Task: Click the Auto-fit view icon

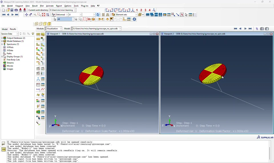Action: point(43,15)
